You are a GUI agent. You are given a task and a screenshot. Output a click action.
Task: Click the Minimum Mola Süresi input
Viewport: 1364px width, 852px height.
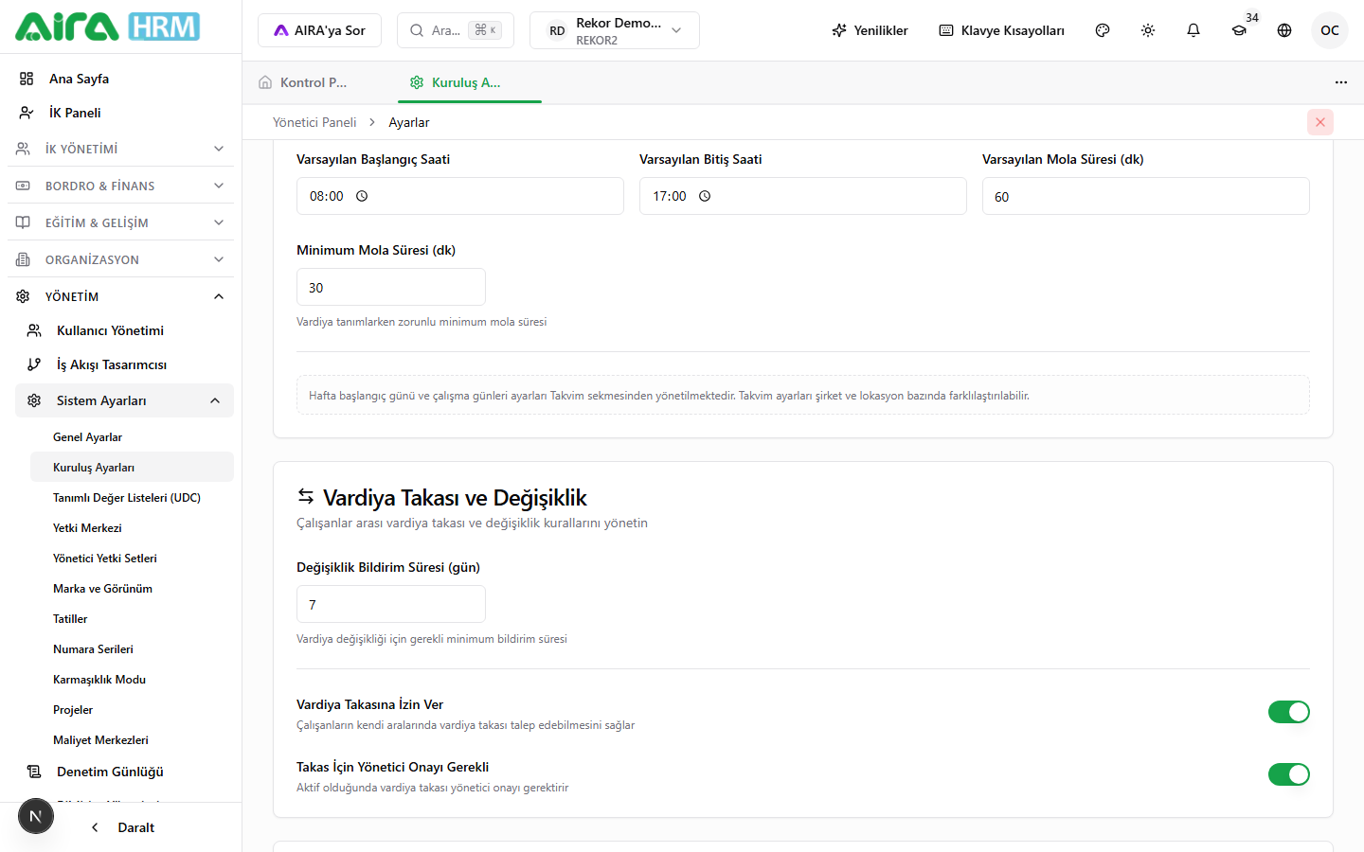(391, 287)
